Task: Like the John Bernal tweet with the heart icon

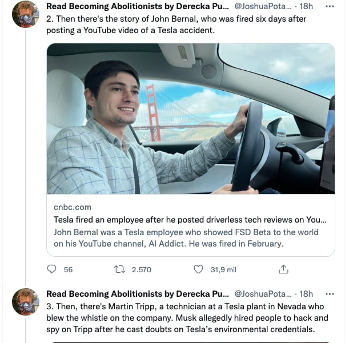Action: 199,269
